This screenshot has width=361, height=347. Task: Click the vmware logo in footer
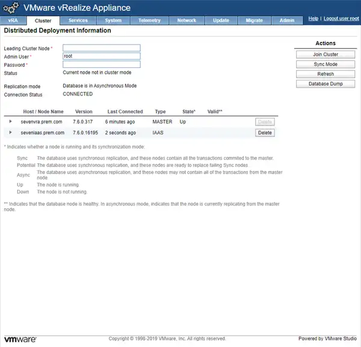click(x=20, y=339)
